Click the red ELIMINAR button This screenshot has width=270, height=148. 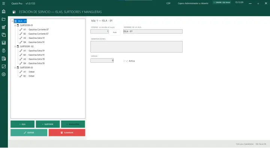(x=67, y=133)
